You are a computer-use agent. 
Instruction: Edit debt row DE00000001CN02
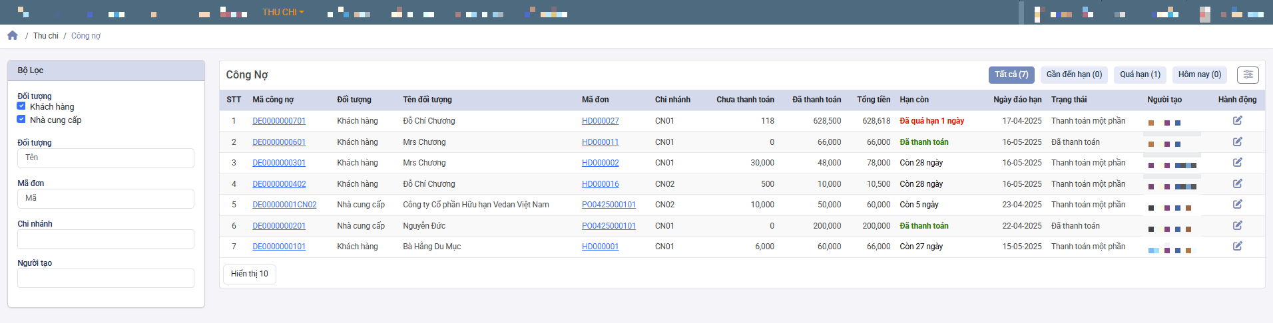click(1237, 204)
